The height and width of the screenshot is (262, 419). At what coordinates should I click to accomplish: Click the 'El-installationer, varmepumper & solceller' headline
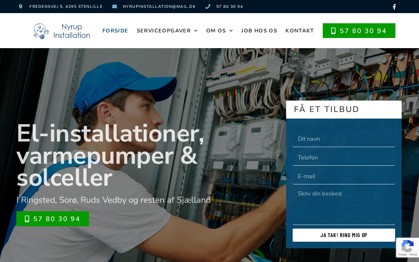coord(110,156)
